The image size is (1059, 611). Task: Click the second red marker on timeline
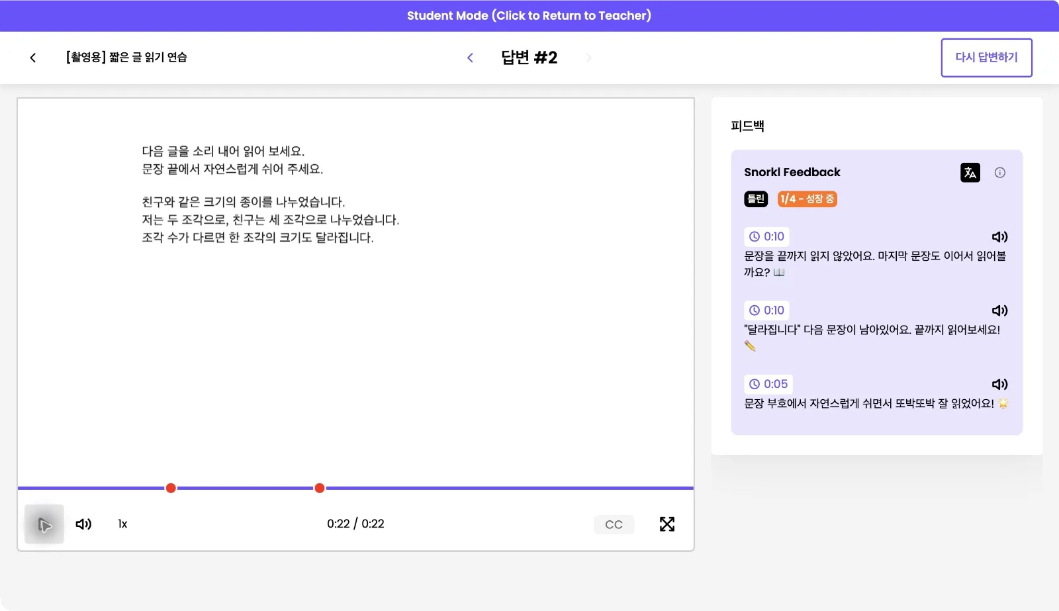320,489
